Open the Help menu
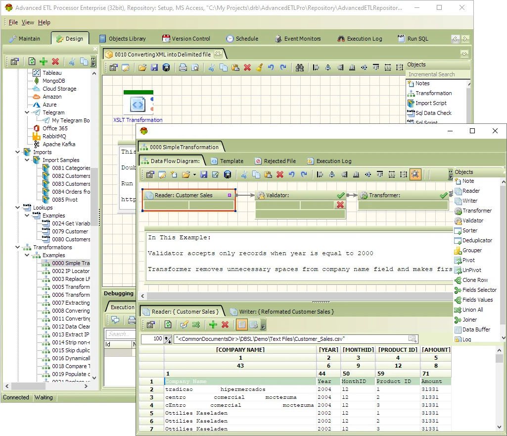Image resolution: width=507 pixels, height=436 pixels. point(44,22)
